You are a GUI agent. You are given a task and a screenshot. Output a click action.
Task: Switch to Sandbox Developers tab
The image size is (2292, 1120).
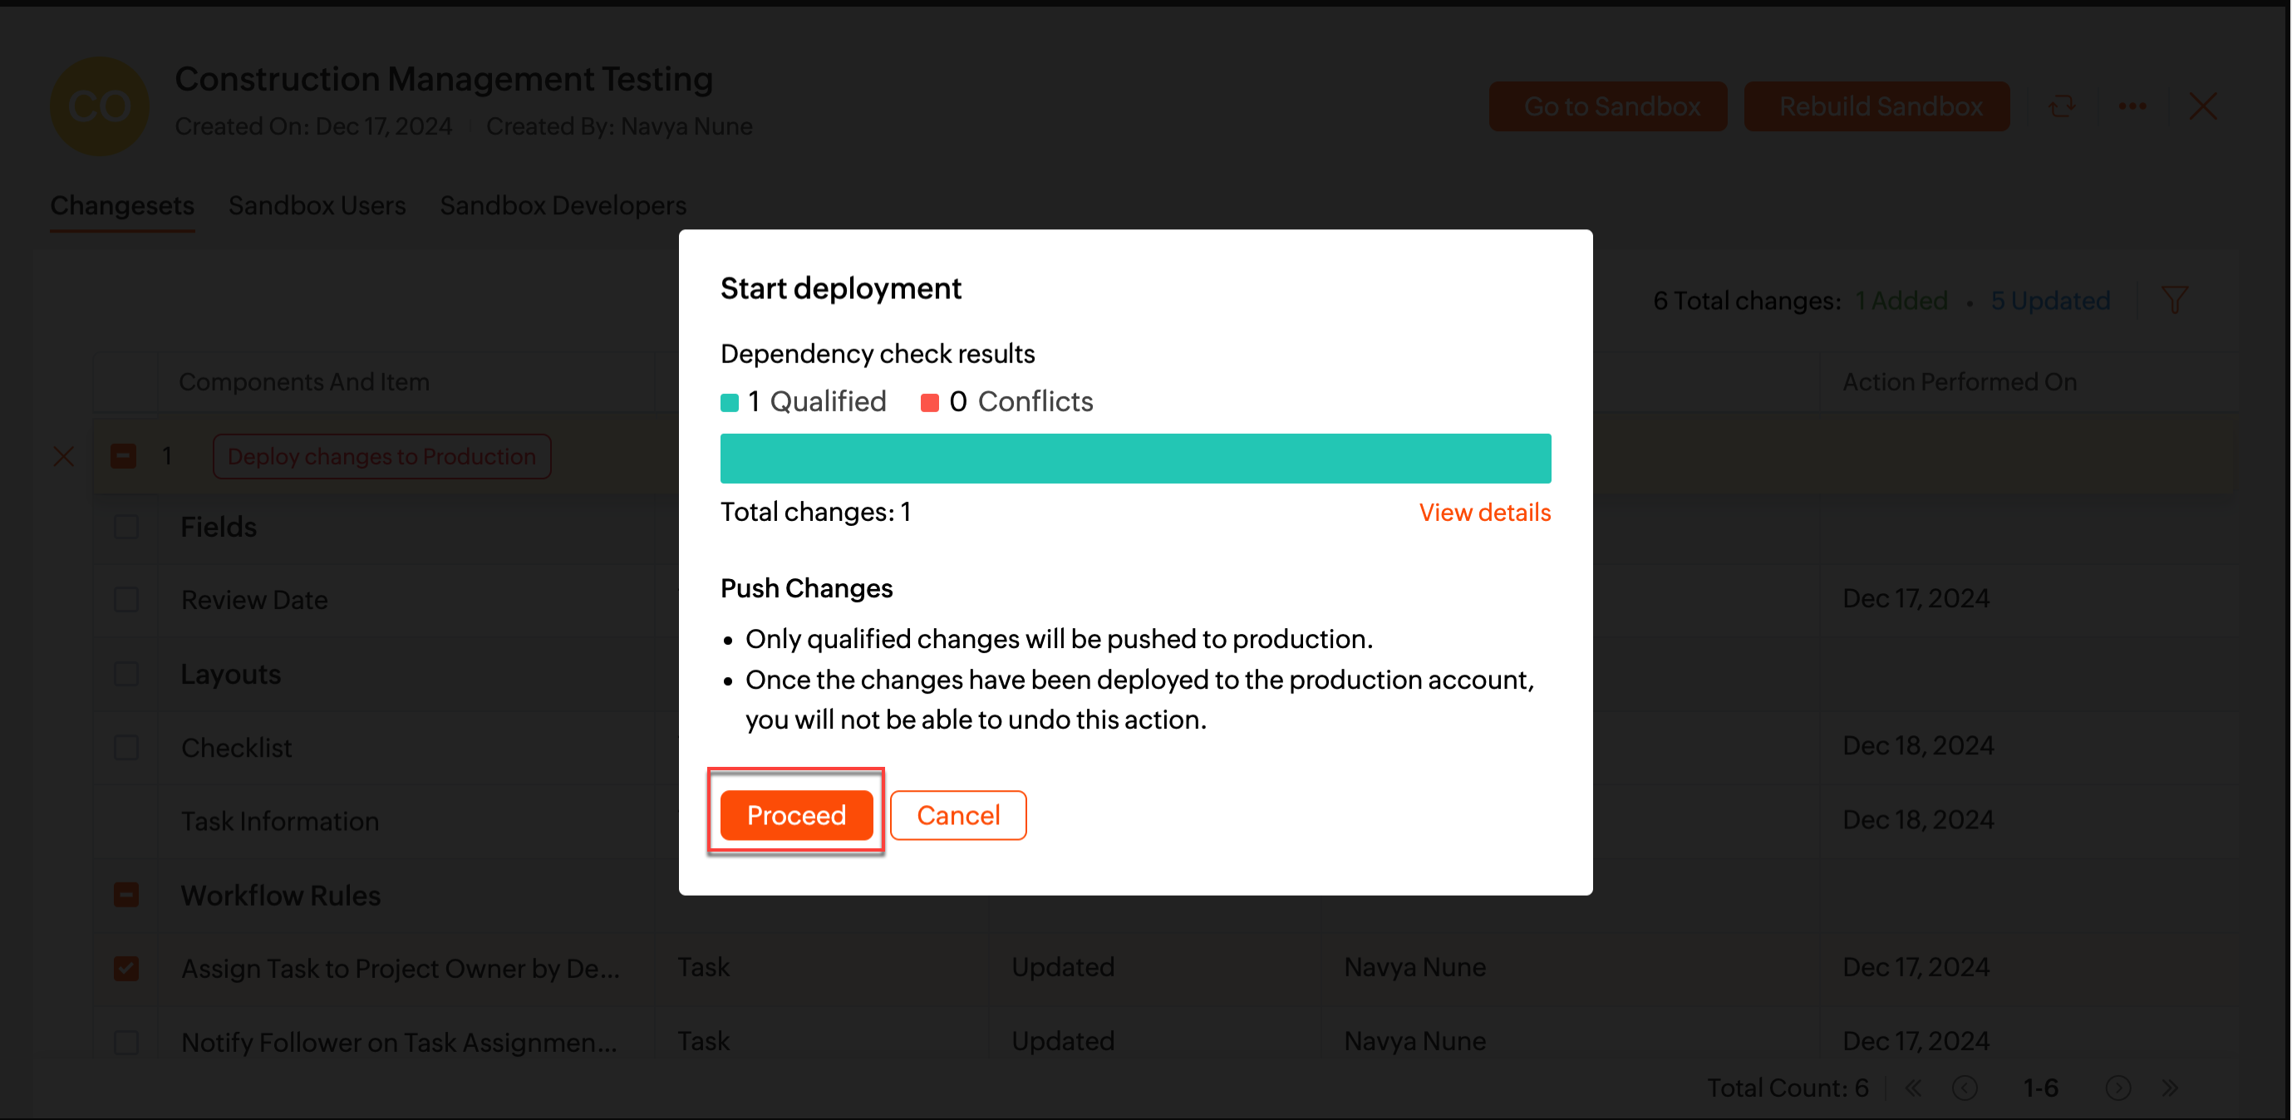tap(563, 205)
